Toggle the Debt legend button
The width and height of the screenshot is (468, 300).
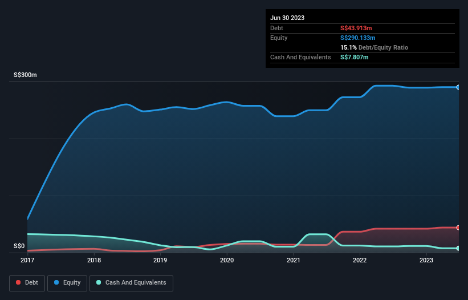coord(27,283)
